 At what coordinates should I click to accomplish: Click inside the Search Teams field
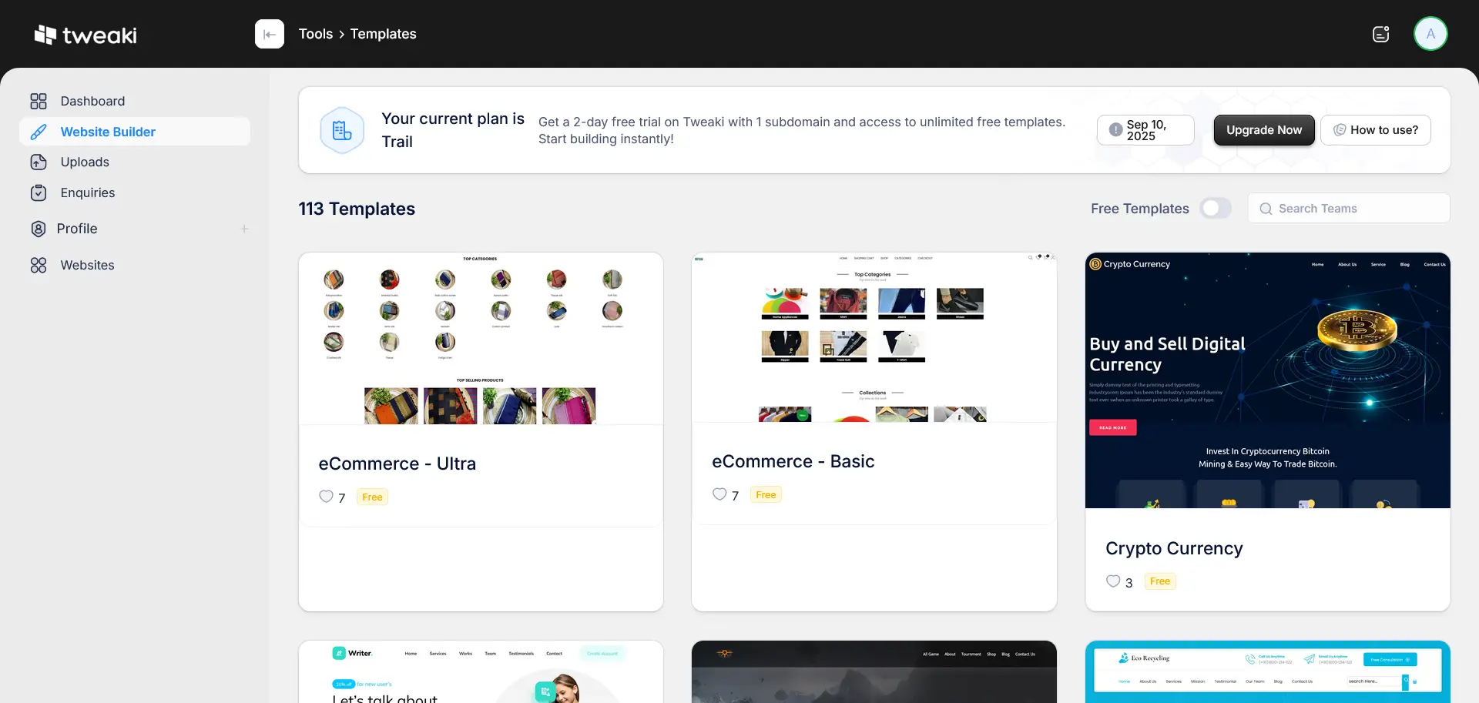pos(1348,208)
